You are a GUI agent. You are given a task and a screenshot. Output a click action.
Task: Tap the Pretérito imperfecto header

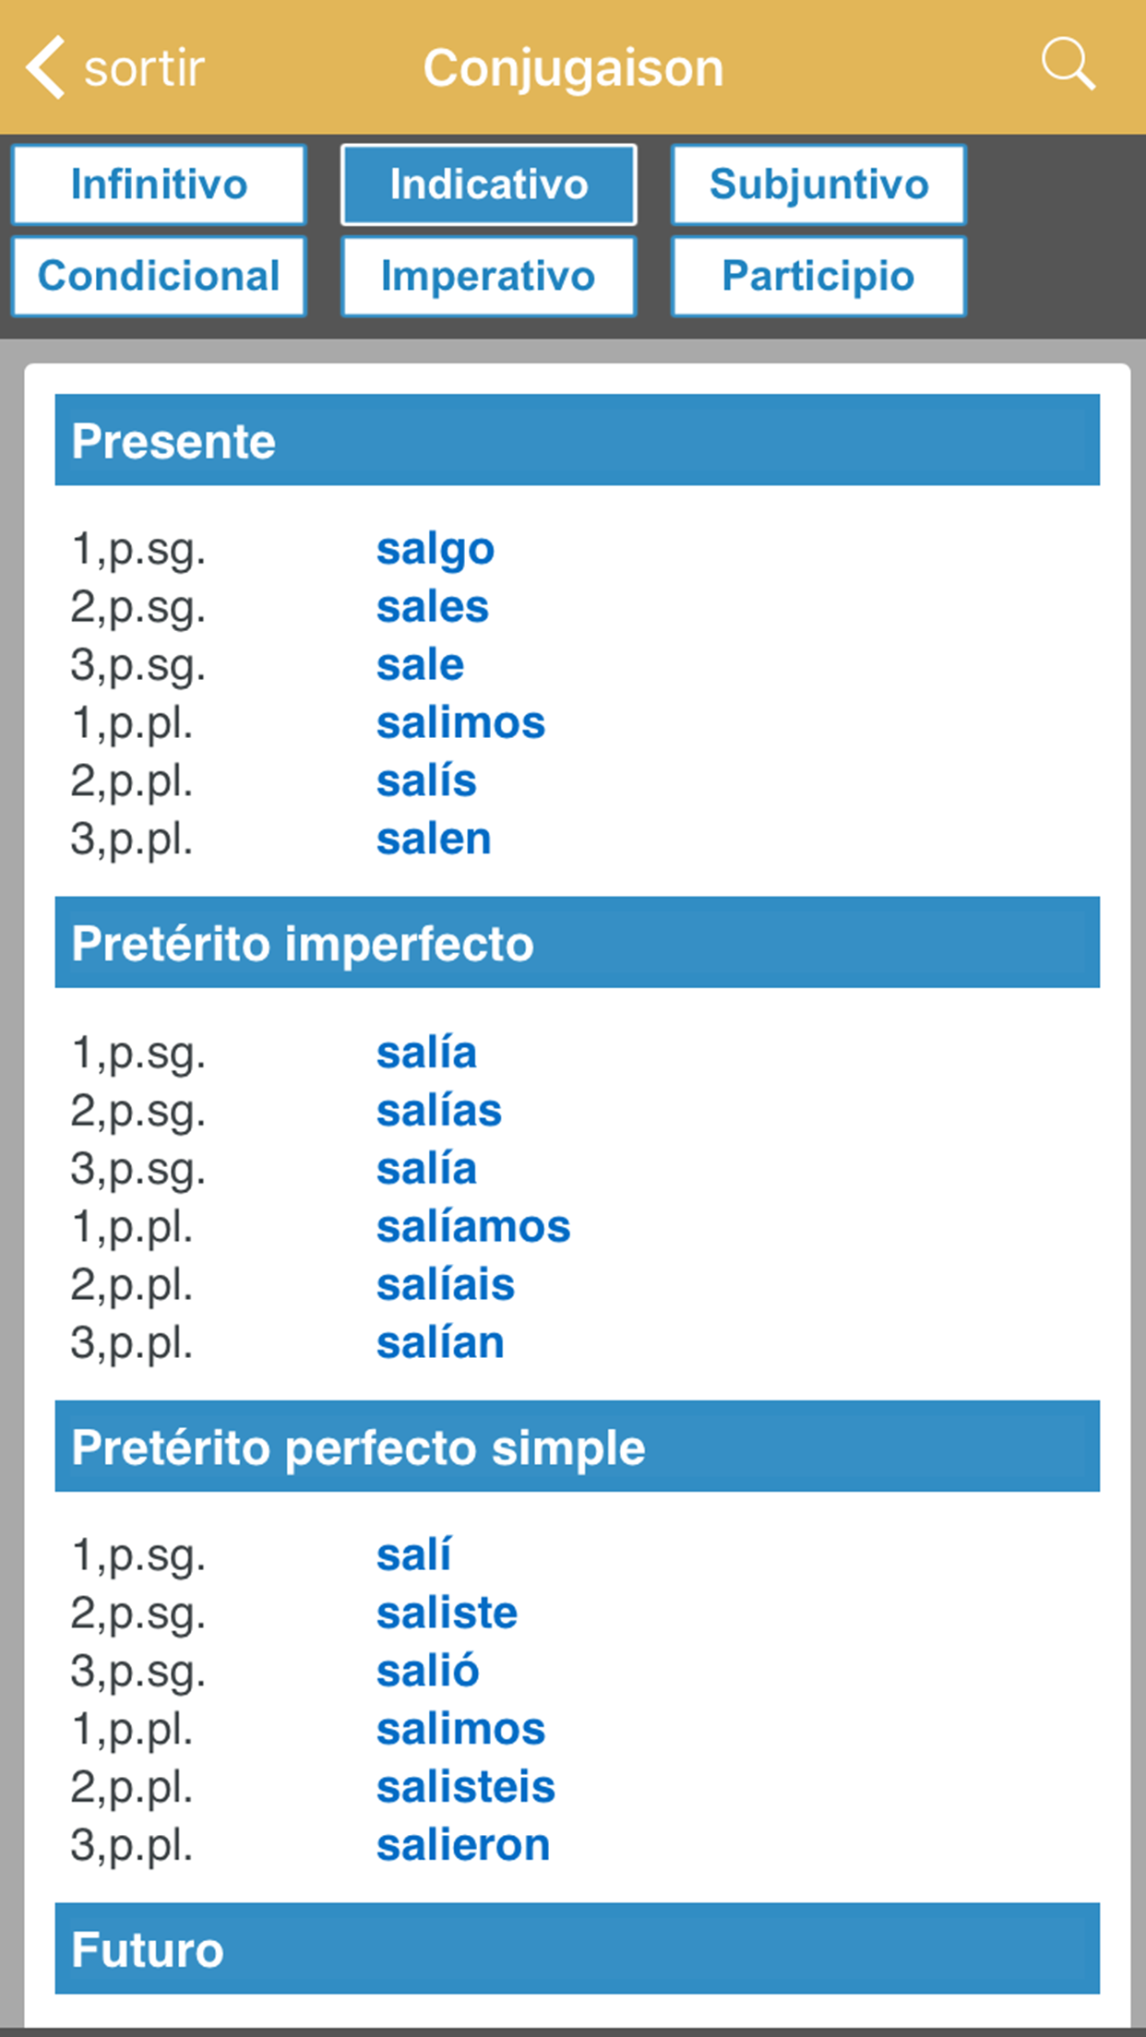pyautogui.click(x=577, y=943)
